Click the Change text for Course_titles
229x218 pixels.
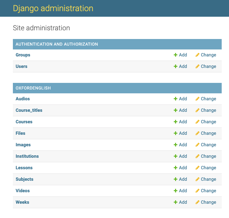pos(208,110)
